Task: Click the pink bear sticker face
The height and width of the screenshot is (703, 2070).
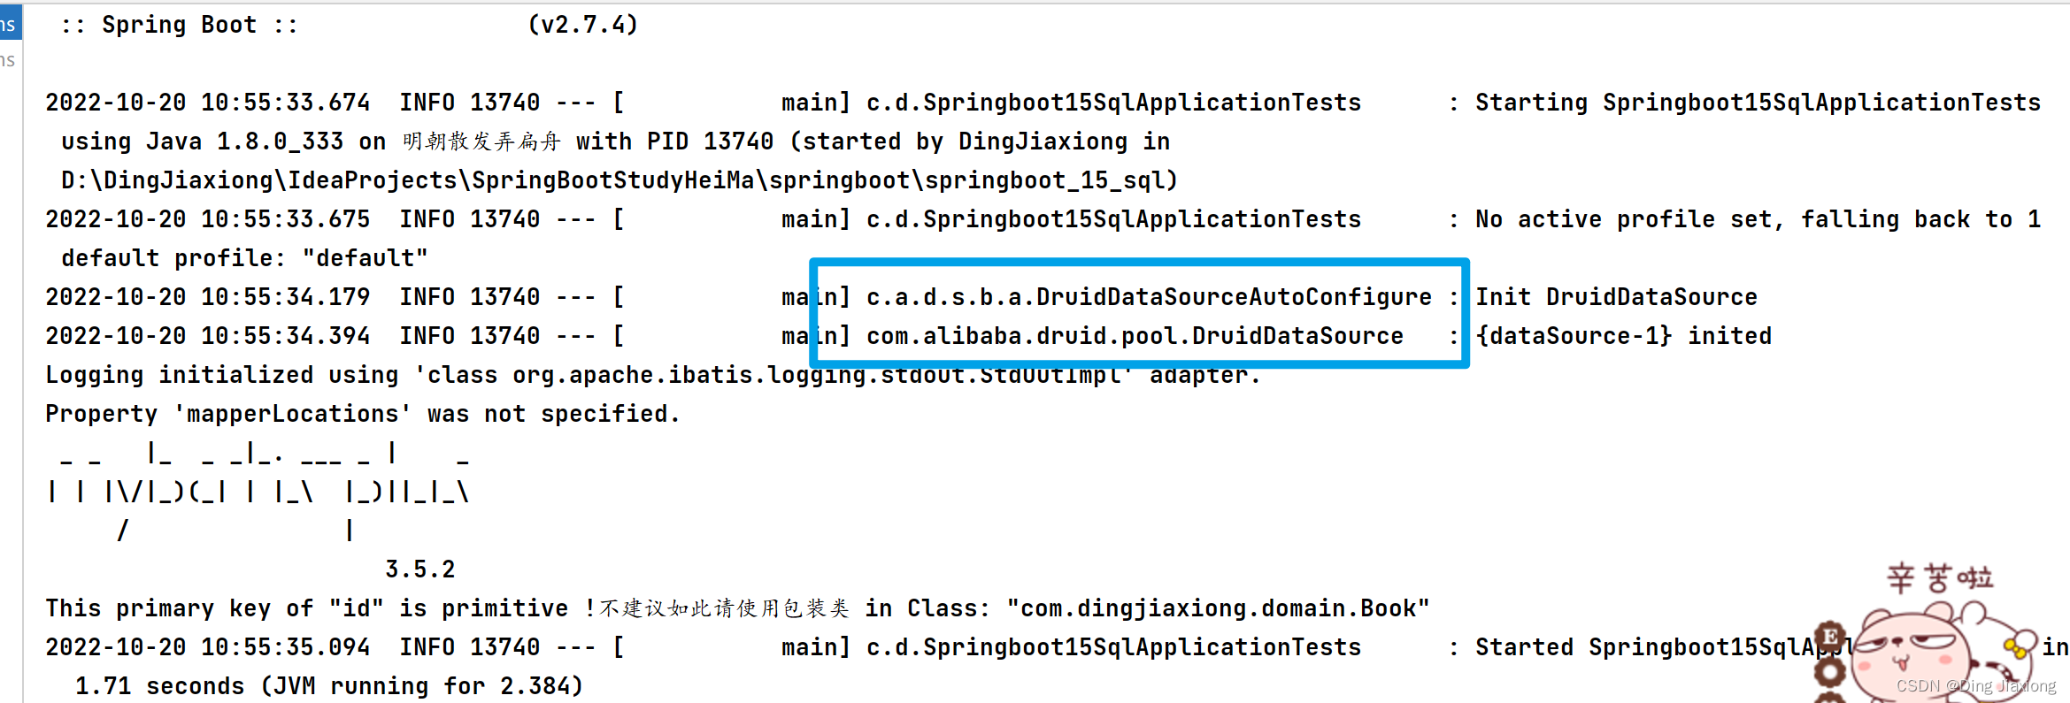Action: tap(1909, 654)
